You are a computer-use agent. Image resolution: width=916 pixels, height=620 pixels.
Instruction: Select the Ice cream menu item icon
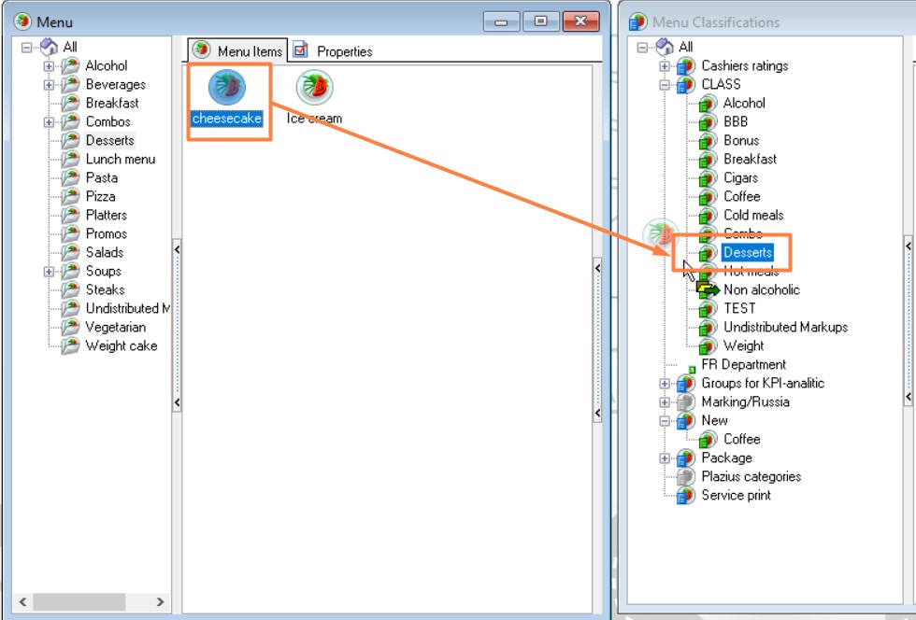(314, 87)
